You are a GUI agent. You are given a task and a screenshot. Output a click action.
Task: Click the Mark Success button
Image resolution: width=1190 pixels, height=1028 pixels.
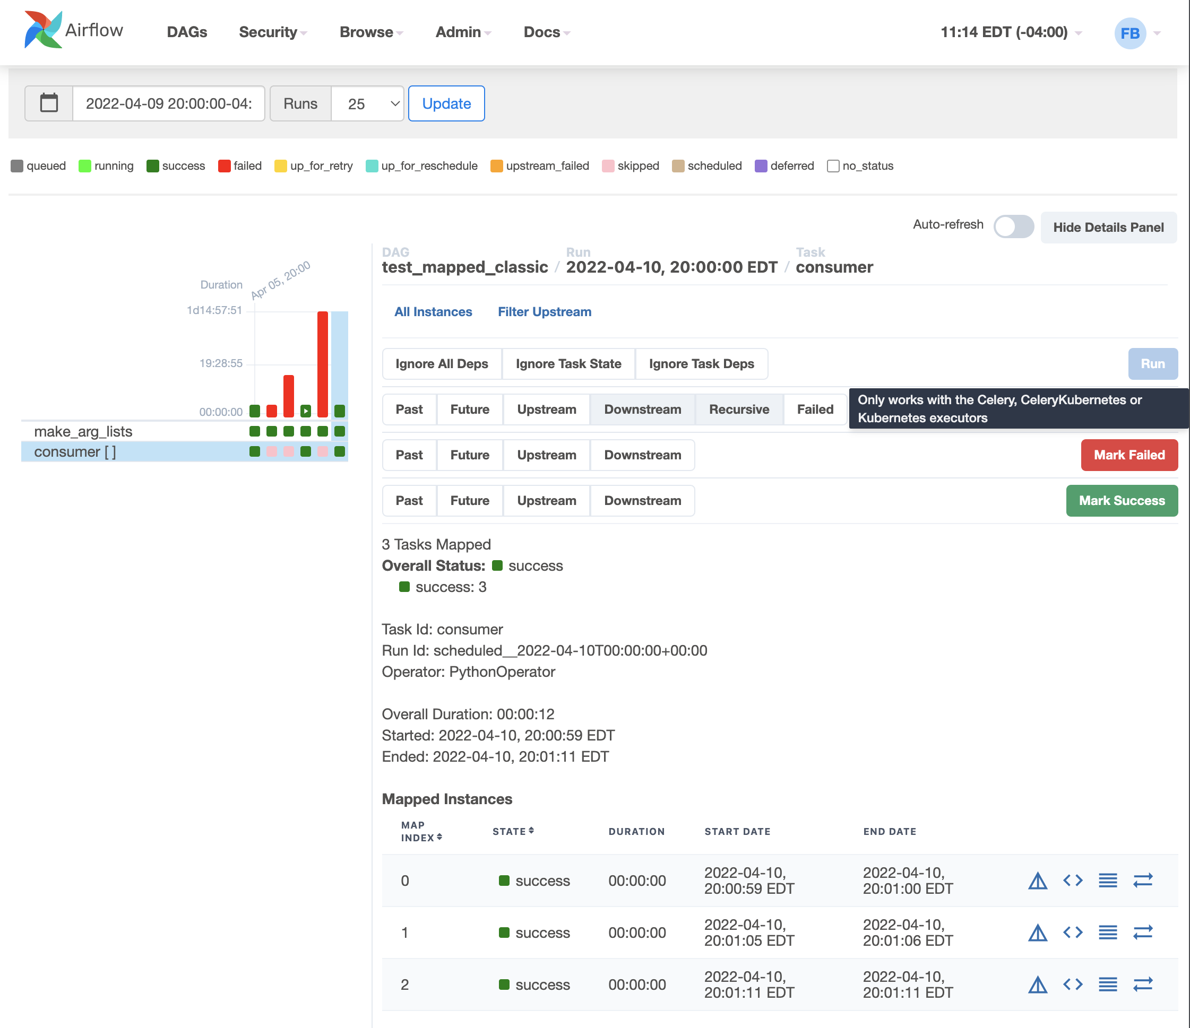pos(1121,501)
